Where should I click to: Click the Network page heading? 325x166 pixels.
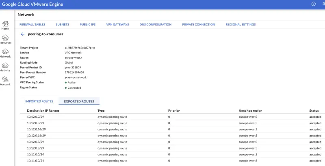coord(26,15)
